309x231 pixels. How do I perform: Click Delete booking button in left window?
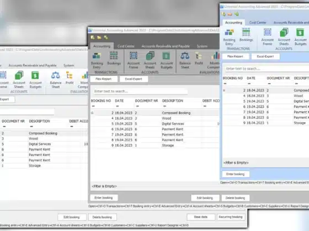pos(102,217)
